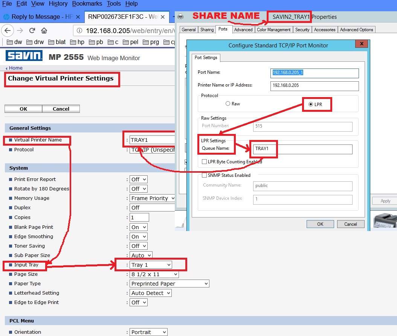Click the Savin logo on the page
Image resolution: width=397 pixels, height=336 pixels.
(x=24, y=56)
